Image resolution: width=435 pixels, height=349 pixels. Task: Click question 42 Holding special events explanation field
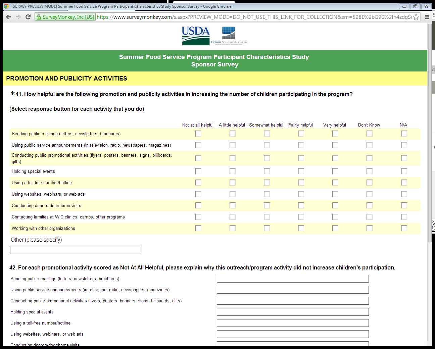pos(293,312)
